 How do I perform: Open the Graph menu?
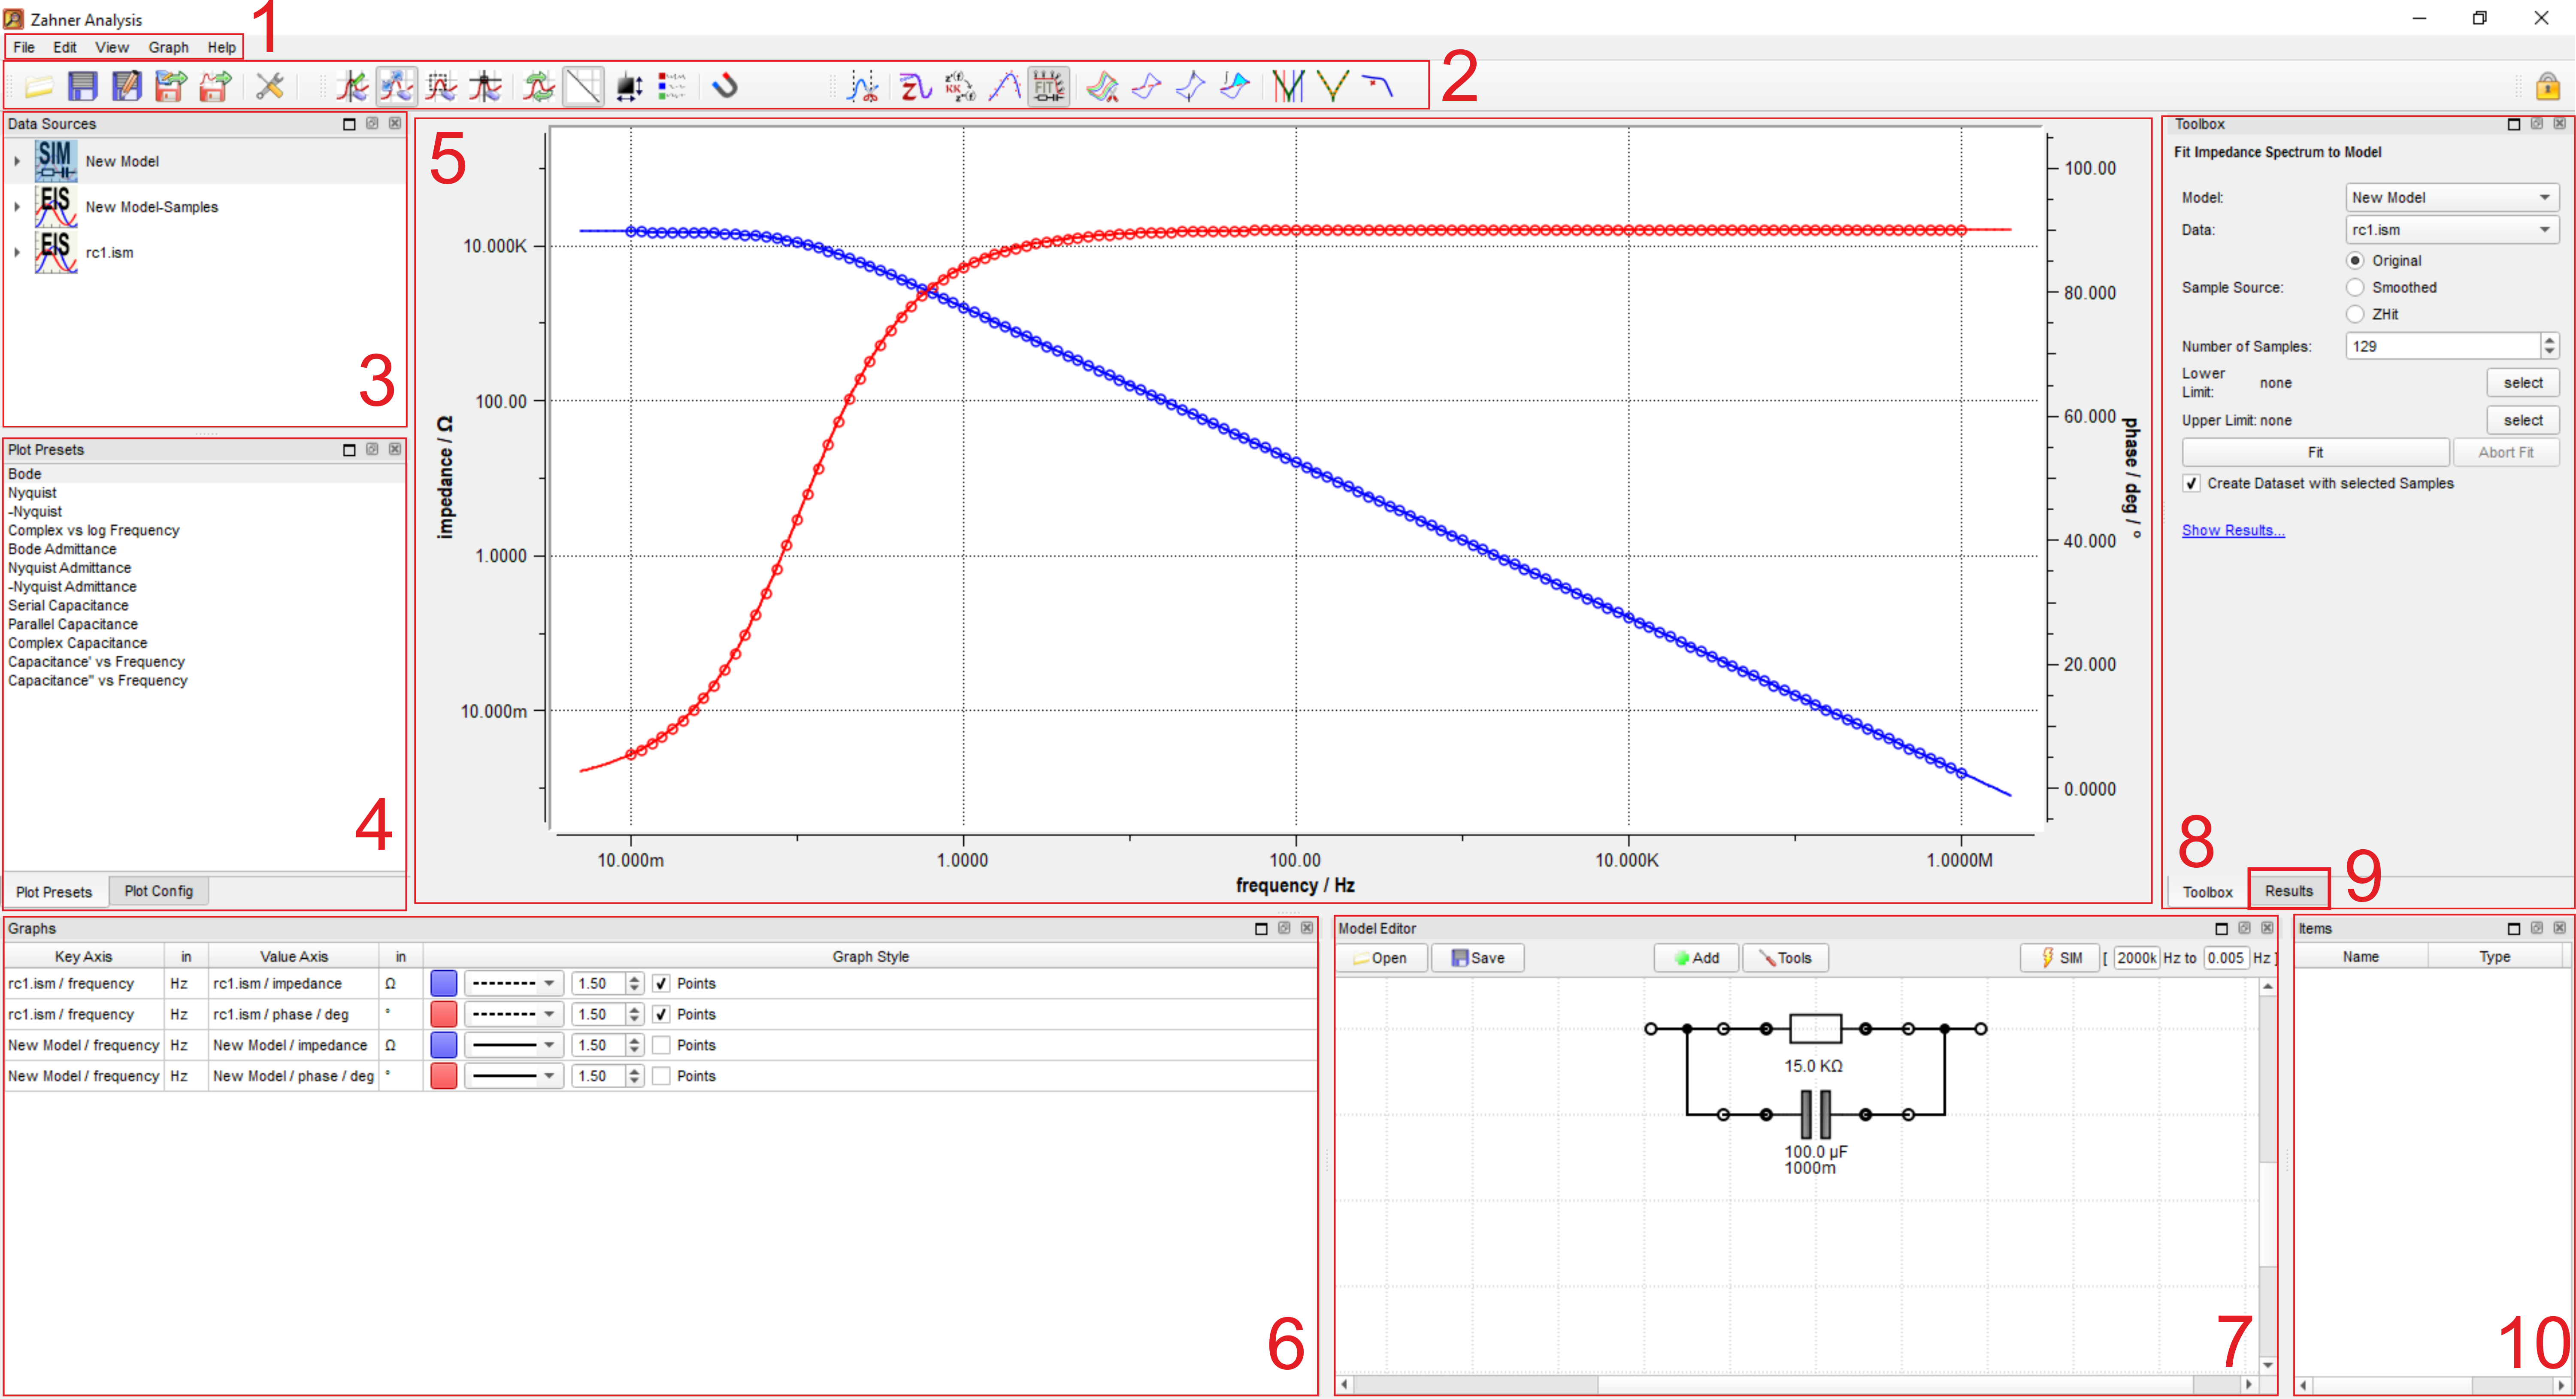(x=168, y=47)
